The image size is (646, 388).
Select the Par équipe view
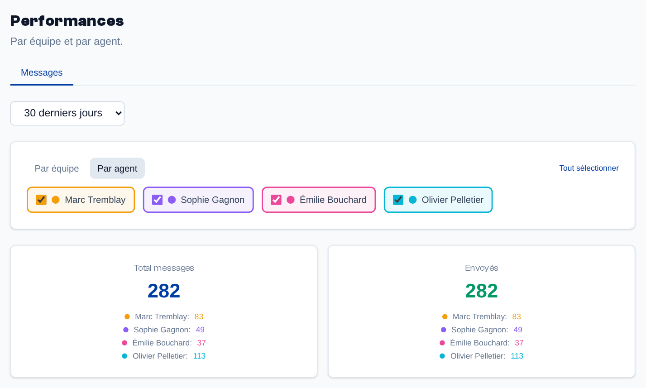57,168
